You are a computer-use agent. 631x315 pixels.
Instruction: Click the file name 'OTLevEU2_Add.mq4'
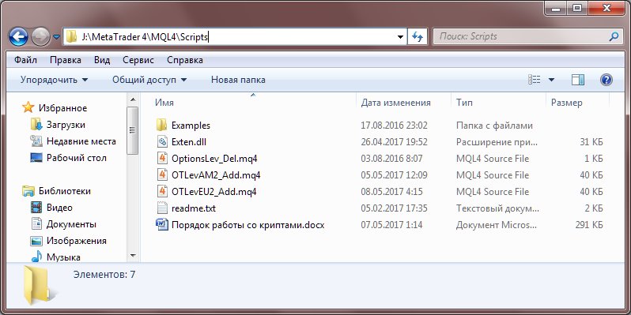click(213, 192)
